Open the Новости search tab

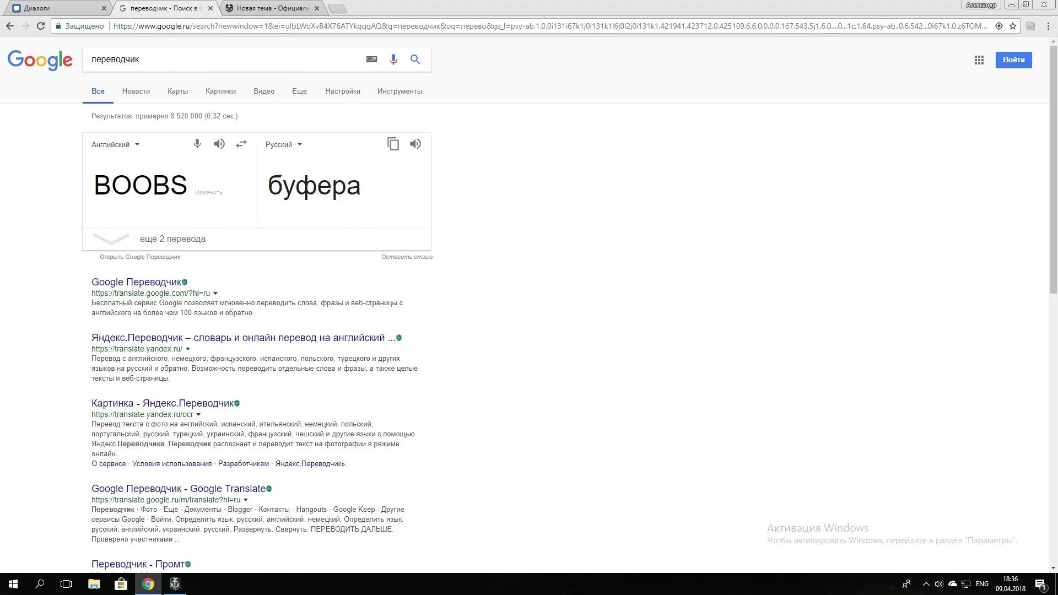[136, 91]
